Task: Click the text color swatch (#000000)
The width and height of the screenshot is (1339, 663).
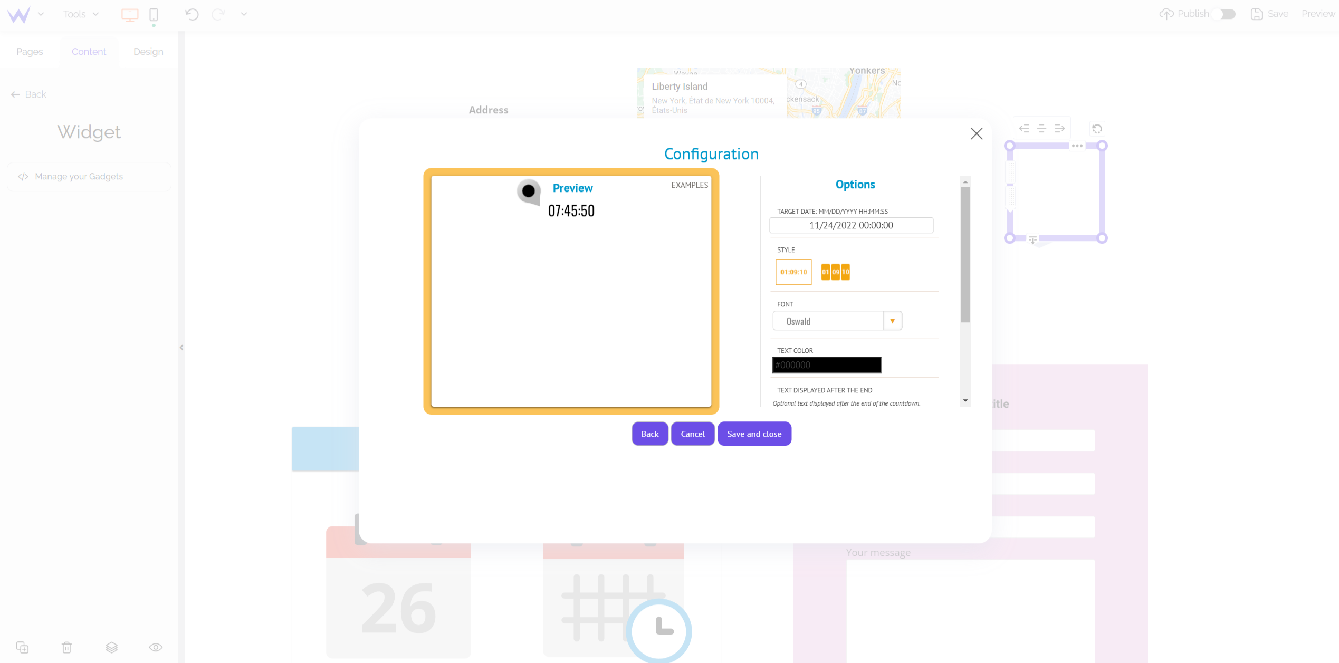Action: pos(827,365)
